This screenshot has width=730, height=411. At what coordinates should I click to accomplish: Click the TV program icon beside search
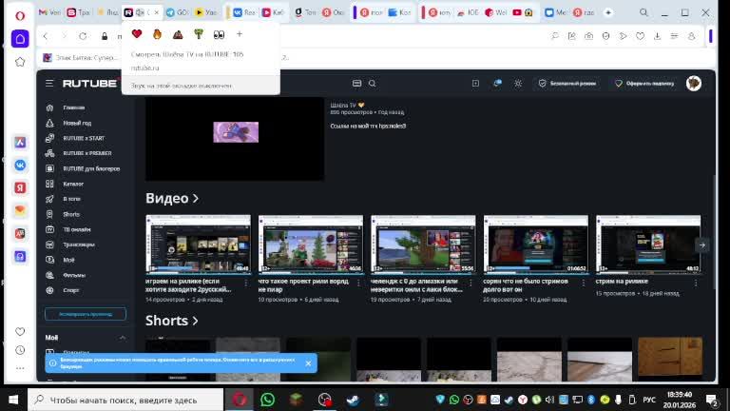coord(356,84)
